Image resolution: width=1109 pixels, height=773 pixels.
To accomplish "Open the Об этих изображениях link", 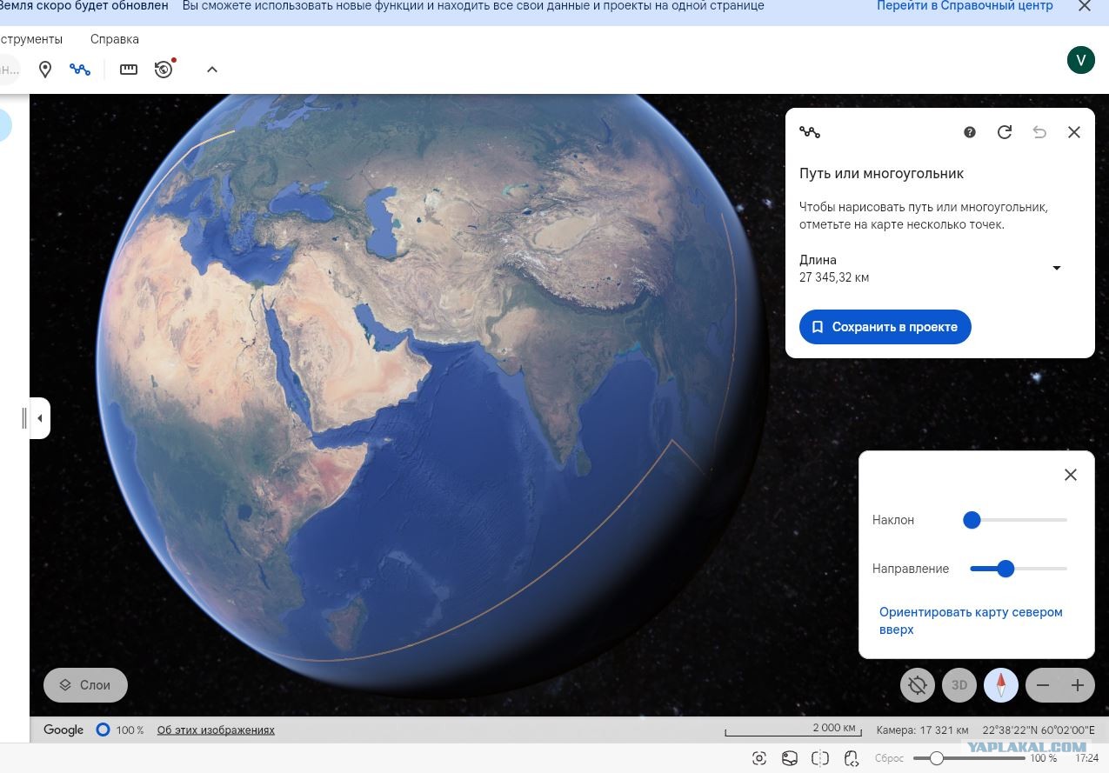I will pos(216,730).
